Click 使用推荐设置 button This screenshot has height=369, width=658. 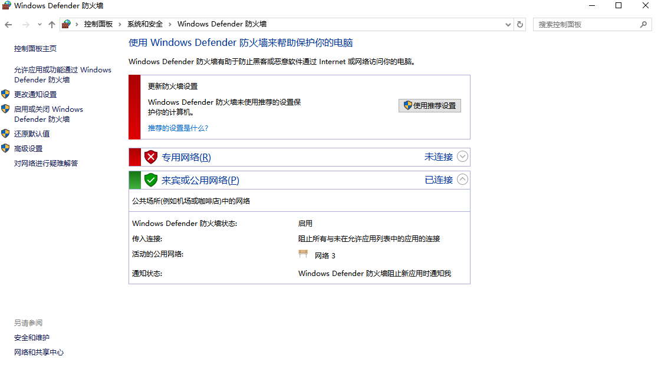[x=430, y=105]
